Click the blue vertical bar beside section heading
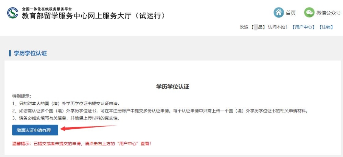The width and height of the screenshot is (343, 157). (10, 53)
